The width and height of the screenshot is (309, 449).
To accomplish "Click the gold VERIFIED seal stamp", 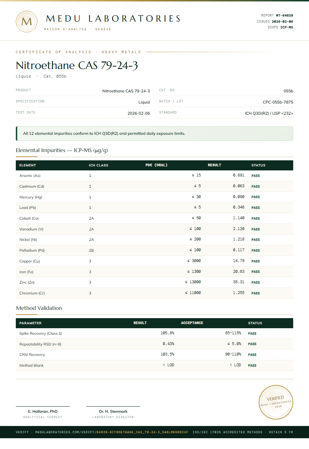I will (276, 402).
